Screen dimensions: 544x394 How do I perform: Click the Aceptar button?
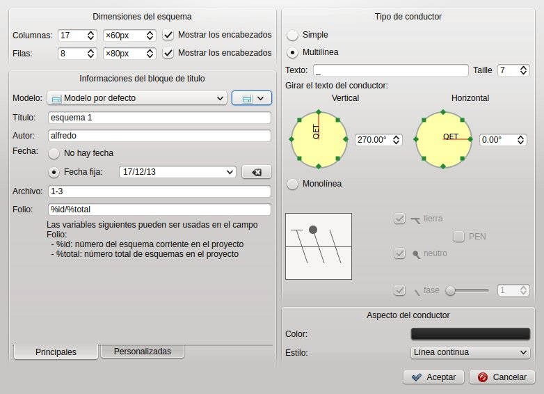(433, 377)
